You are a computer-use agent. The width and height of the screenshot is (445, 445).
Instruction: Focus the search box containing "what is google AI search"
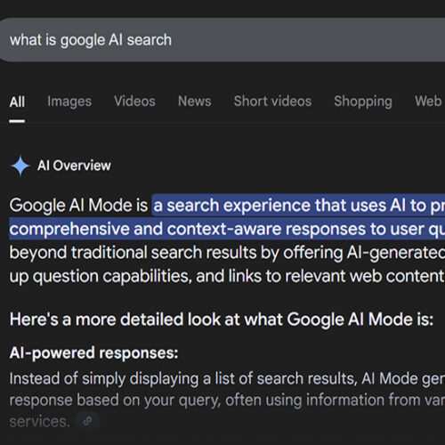222,40
